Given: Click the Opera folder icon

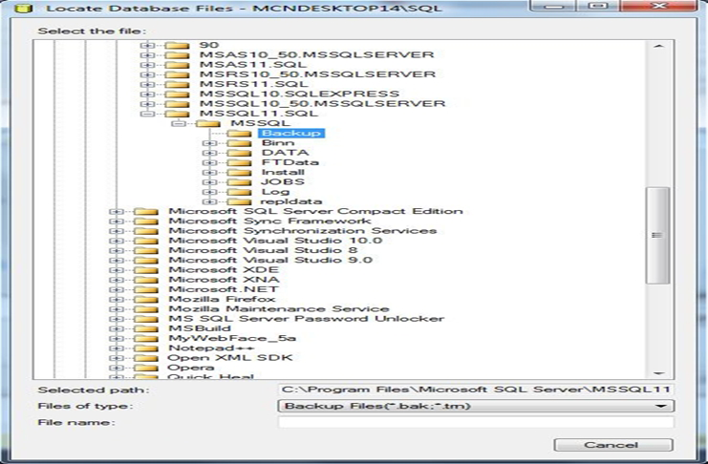Looking at the screenshot, I should click(145, 368).
